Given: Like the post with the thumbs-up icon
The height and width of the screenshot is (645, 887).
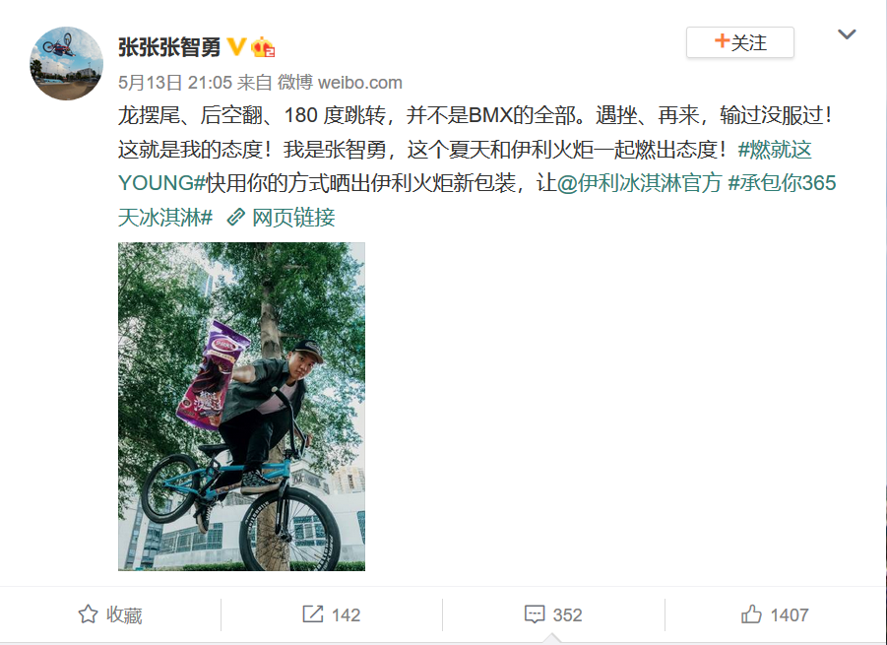Looking at the screenshot, I should click(751, 613).
